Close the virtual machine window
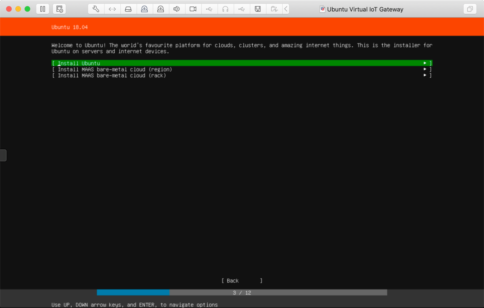484x308 pixels. 9,9
